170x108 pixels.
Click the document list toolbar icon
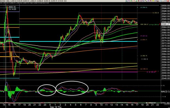click(x=143, y=1)
